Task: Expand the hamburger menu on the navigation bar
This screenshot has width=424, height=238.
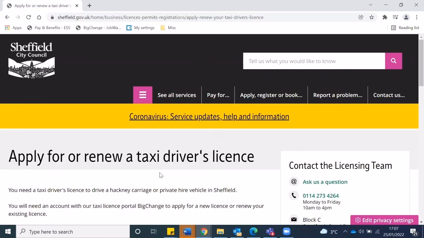Action: coord(142,95)
